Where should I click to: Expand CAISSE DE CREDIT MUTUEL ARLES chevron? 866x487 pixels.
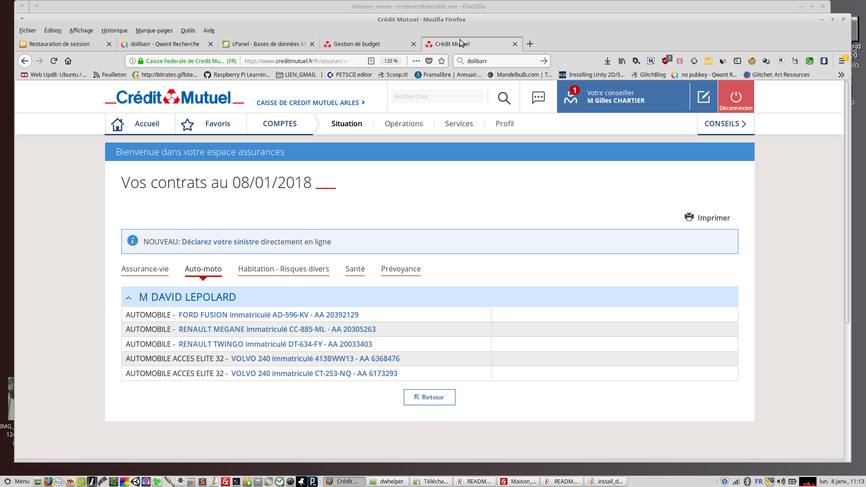363,102
